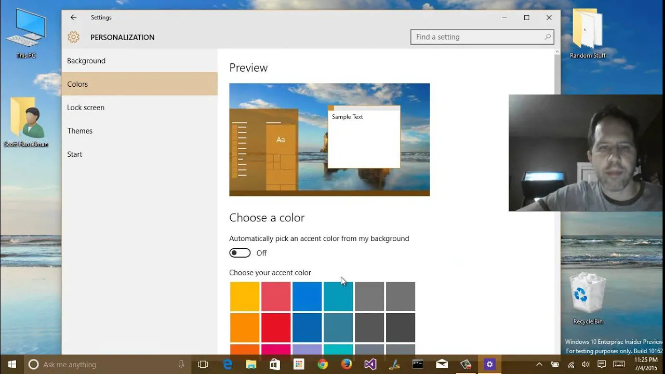Open Action Center from the tray
665x374 pixels.
602,365
